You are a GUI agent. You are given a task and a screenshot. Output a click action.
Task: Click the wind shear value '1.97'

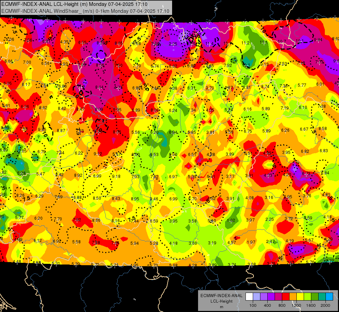(251, 242)
